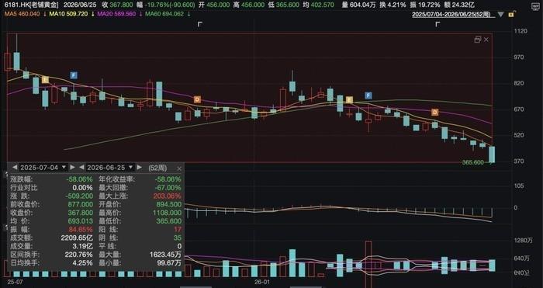Open the 2026-06-25 end date dropdown
Image resolution: width=543 pixels, height=288 pixels.
pyautogui.click(x=130, y=168)
